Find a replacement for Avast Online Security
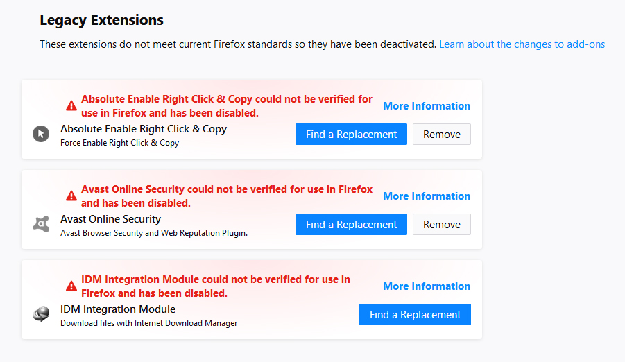This screenshot has height=362, width=625. click(x=351, y=225)
